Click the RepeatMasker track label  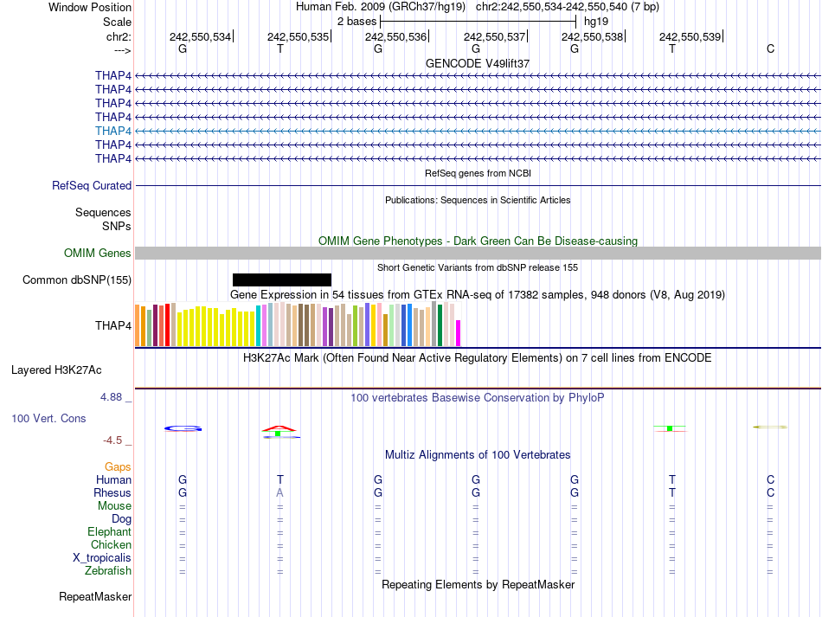[95, 596]
